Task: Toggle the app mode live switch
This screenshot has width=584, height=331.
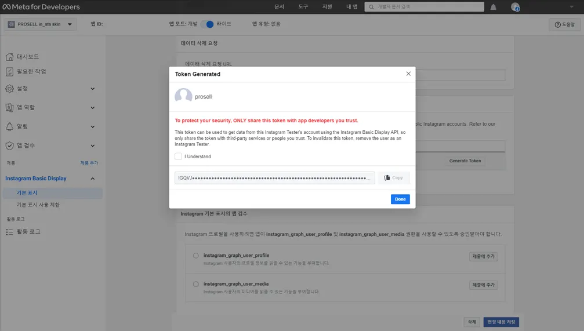Action: [x=208, y=24]
